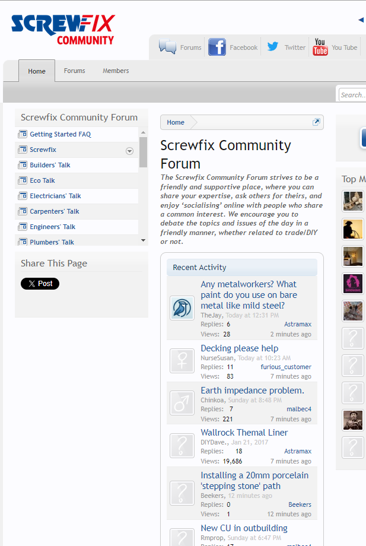
Task: Click forum list scroll up arrow
Action: (143, 132)
